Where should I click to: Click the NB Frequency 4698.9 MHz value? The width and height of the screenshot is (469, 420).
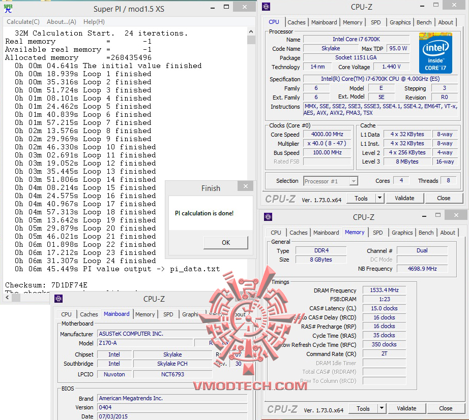coord(422,269)
